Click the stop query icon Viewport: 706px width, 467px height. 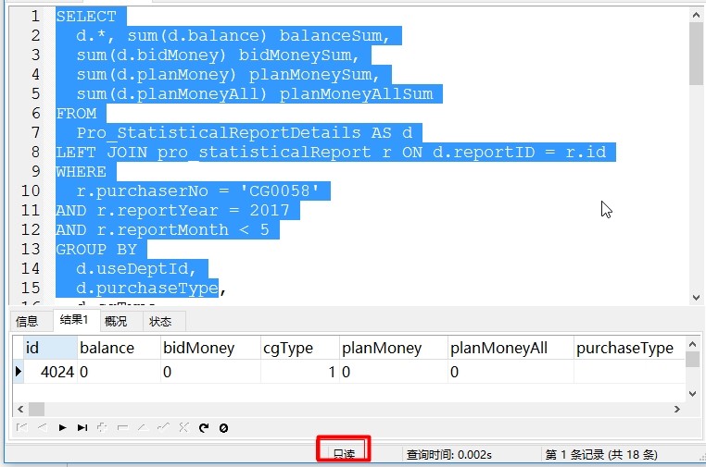(223, 428)
